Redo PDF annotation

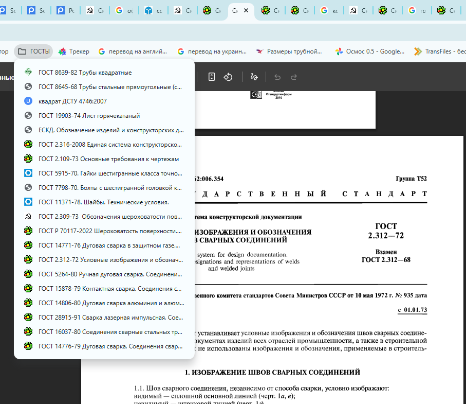coord(294,77)
